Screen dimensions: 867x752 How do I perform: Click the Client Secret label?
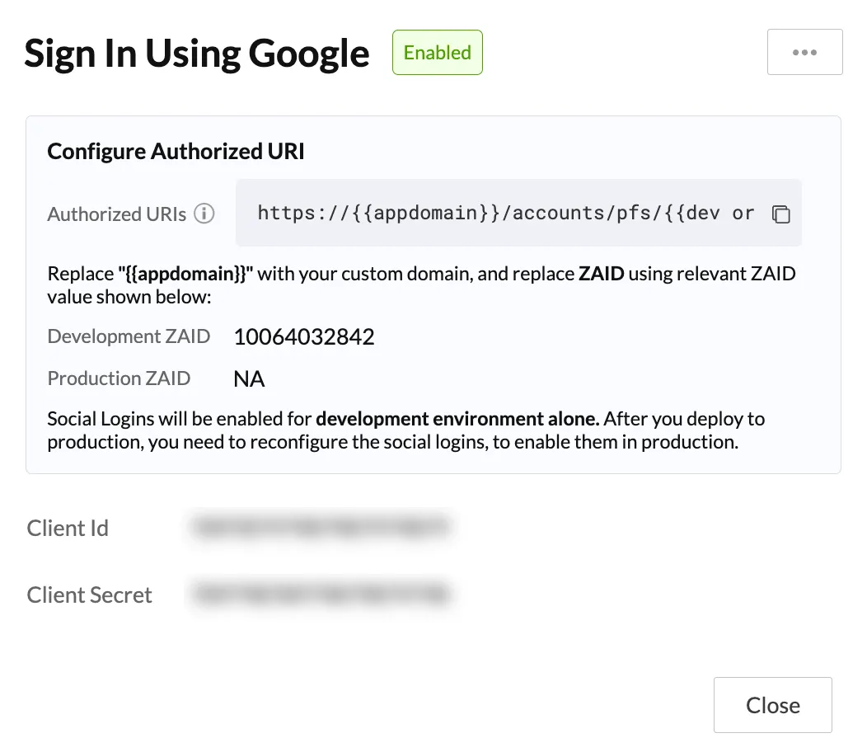click(89, 595)
